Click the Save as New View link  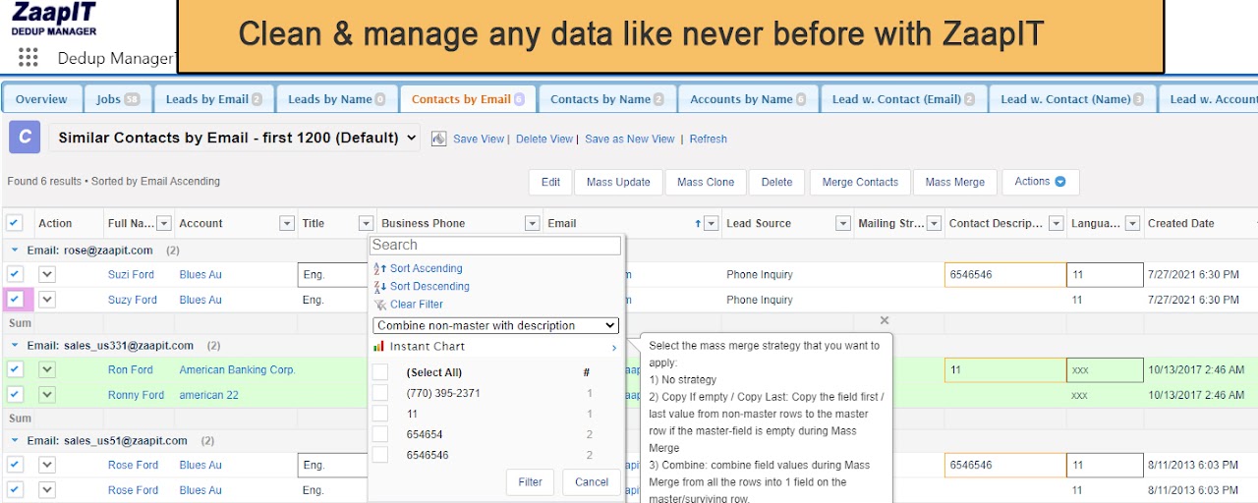click(x=630, y=140)
